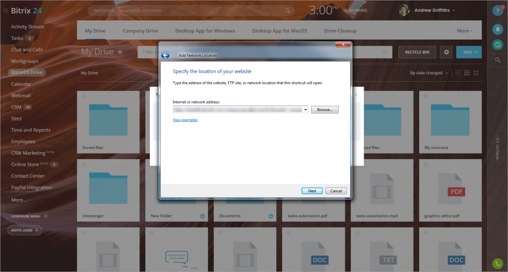Open CRM in the sidebar

click(16, 107)
